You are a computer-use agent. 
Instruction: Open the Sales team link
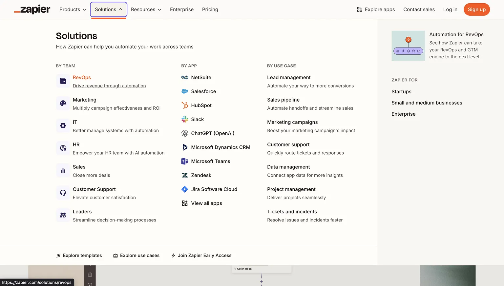coord(79,167)
